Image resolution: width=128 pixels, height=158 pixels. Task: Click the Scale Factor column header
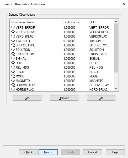[x=75, y=22]
